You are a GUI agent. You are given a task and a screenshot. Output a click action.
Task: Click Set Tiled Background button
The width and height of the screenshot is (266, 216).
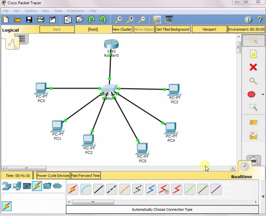tap(173, 30)
